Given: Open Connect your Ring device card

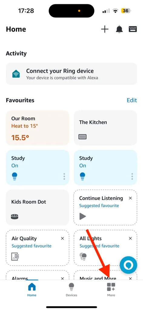Looking at the screenshot, I should click(71, 74).
